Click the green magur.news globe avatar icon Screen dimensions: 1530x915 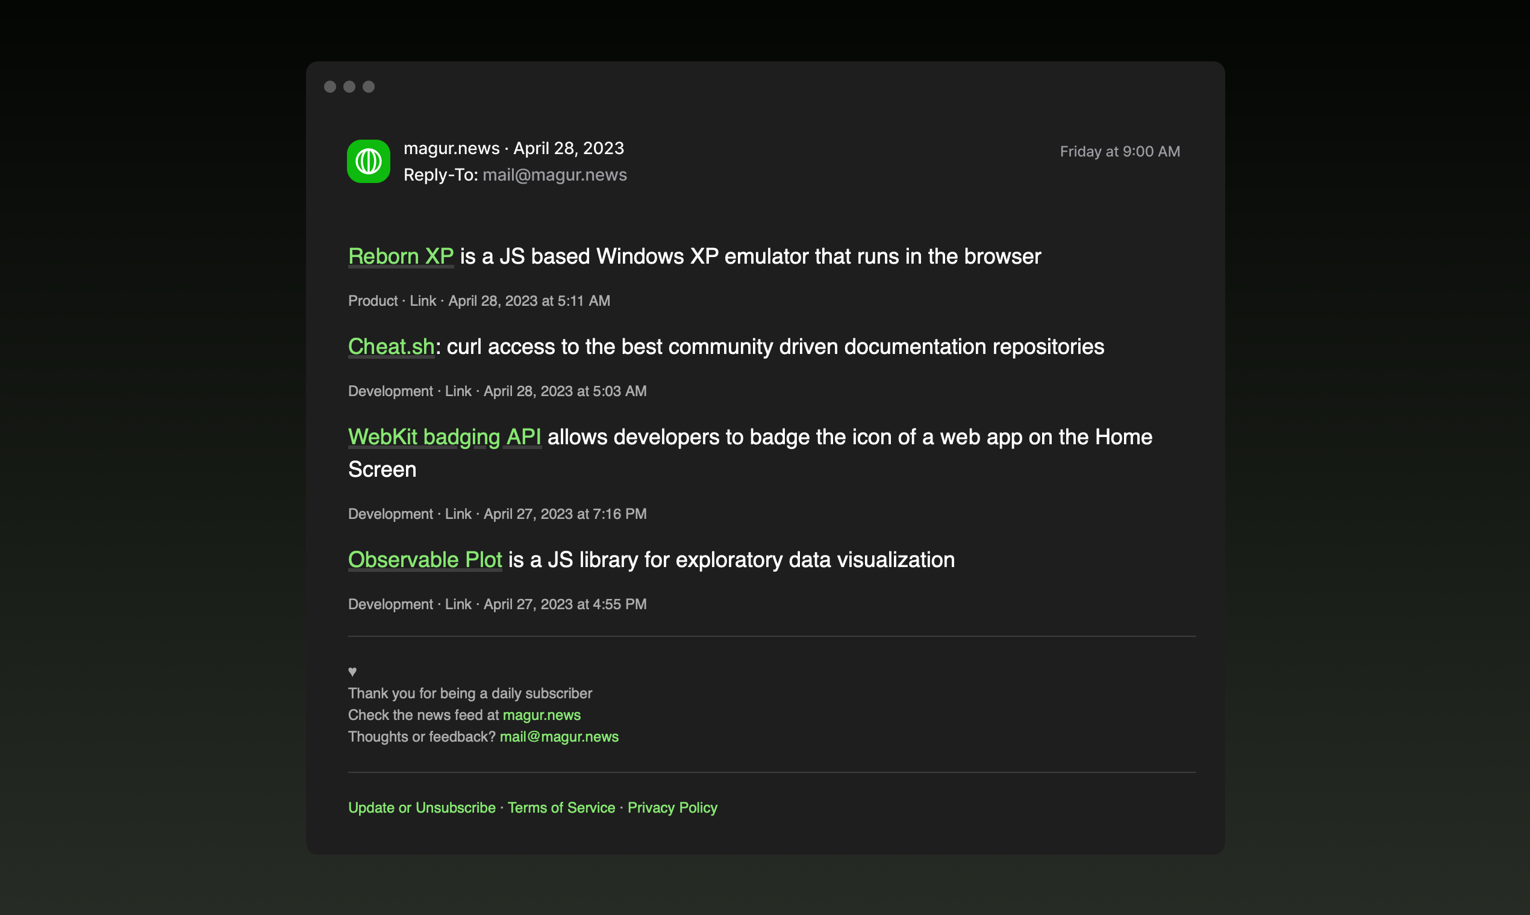[368, 161]
